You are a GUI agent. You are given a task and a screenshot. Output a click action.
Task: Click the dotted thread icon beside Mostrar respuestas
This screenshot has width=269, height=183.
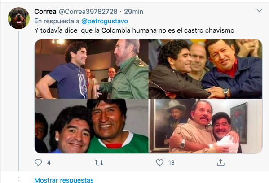[x=19, y=179]
